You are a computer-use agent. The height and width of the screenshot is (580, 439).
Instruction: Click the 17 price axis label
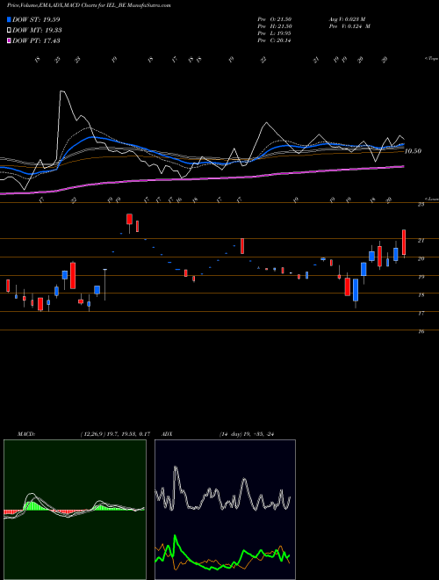pyautogui.click(x=421, y=314)
